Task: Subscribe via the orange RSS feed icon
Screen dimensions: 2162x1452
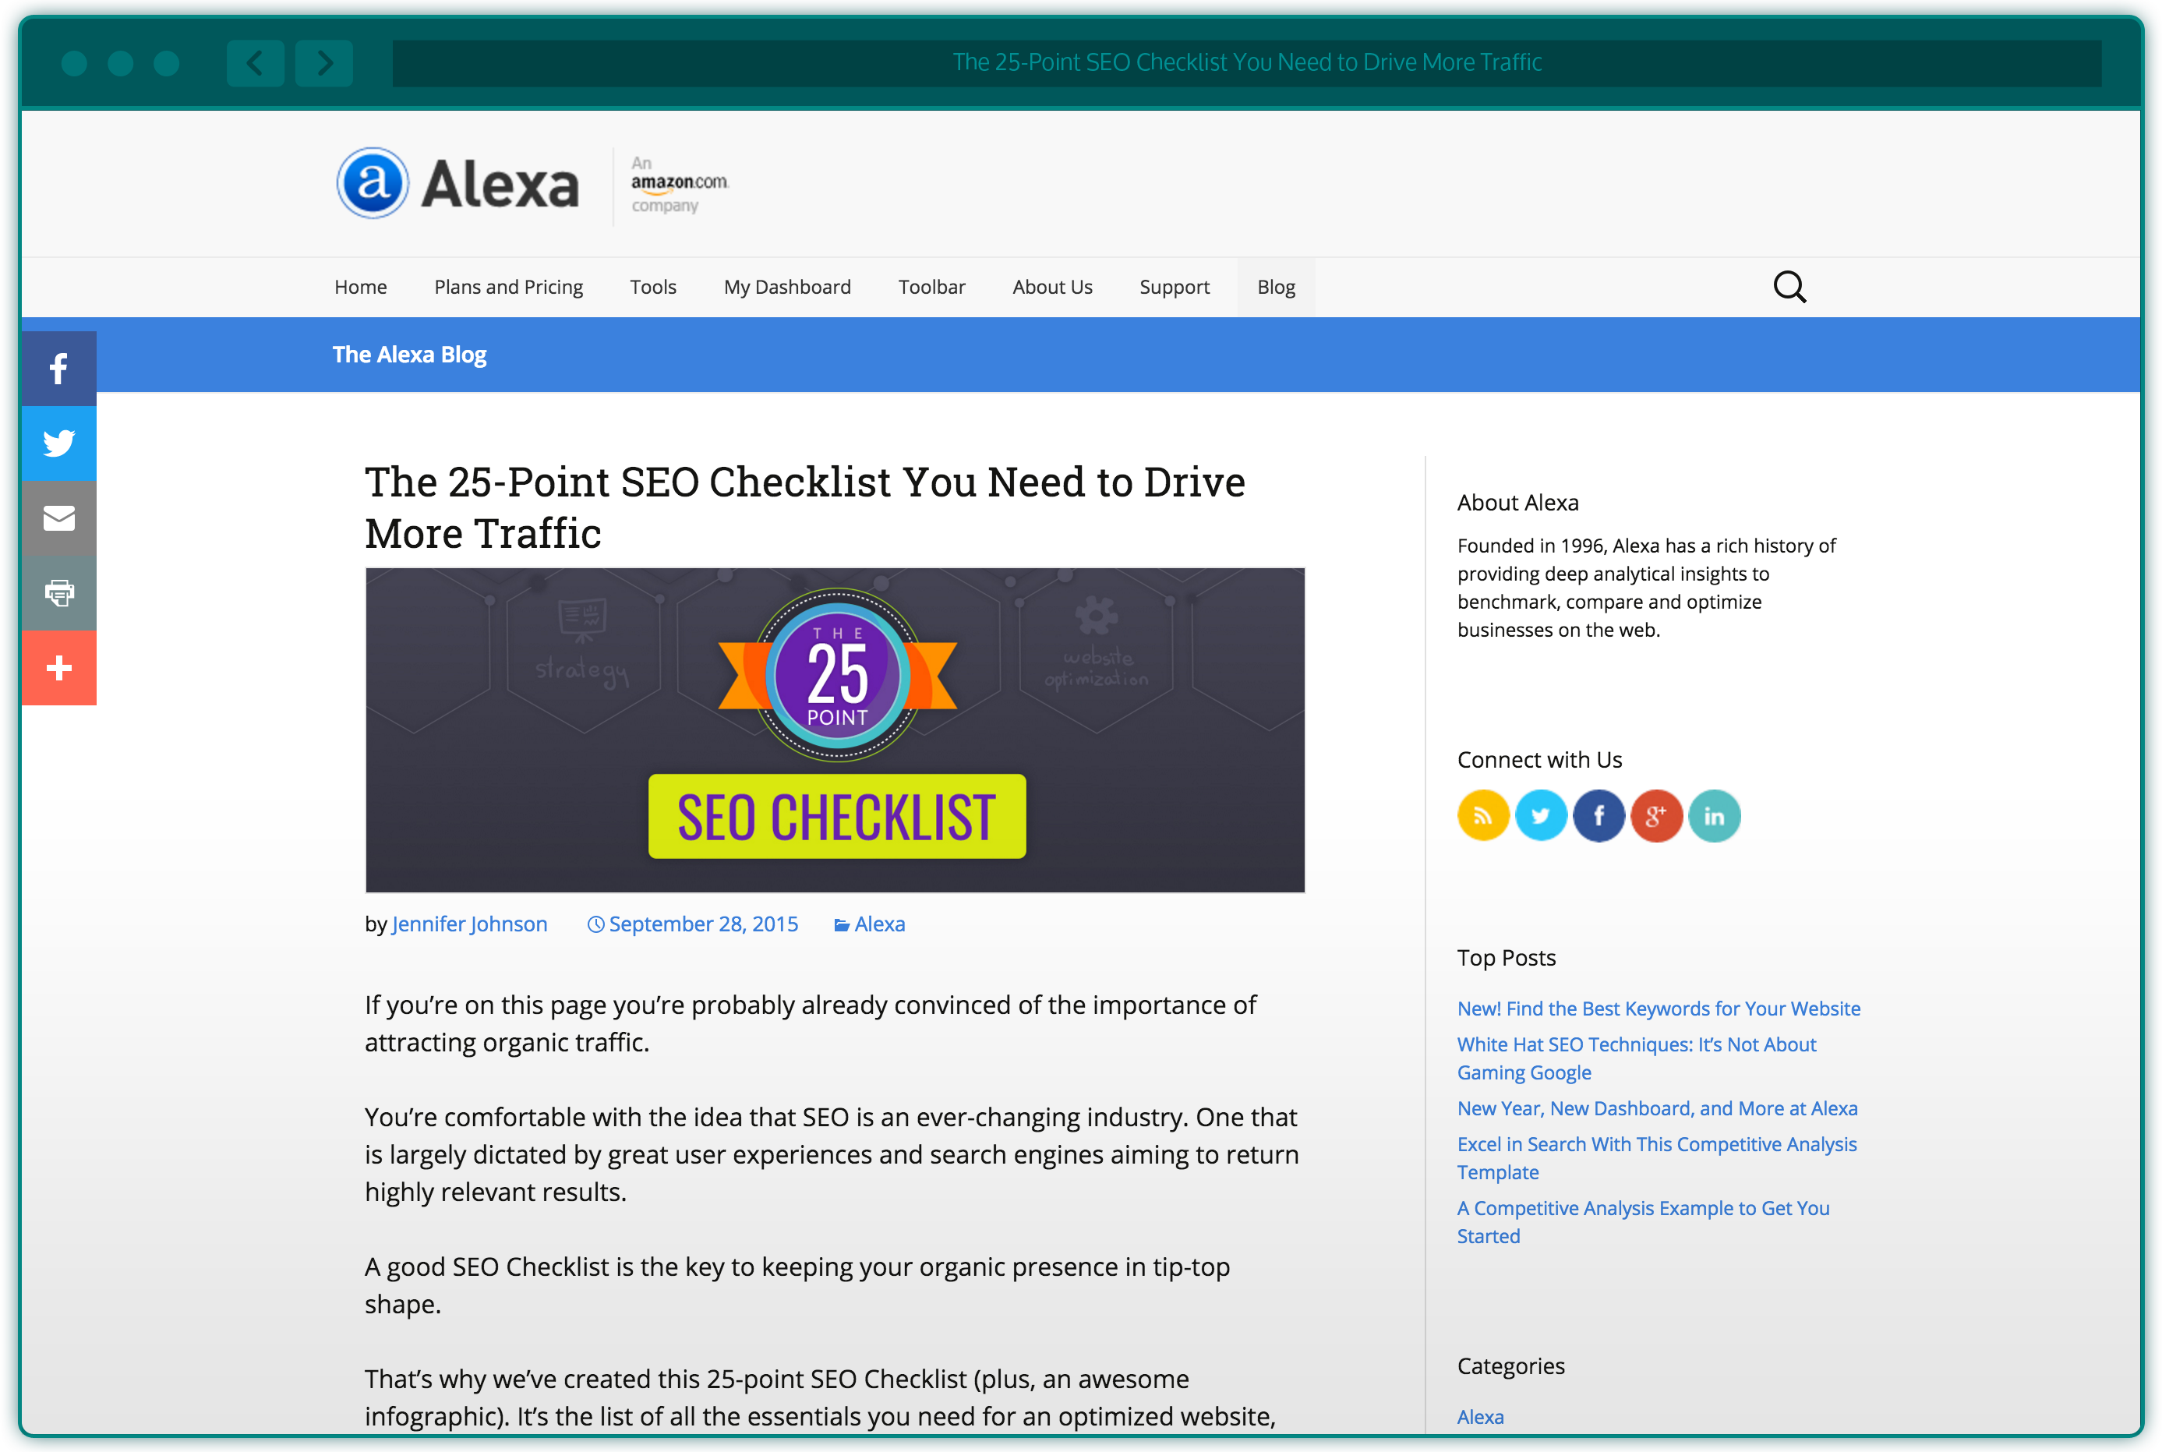Action: 1483,816
